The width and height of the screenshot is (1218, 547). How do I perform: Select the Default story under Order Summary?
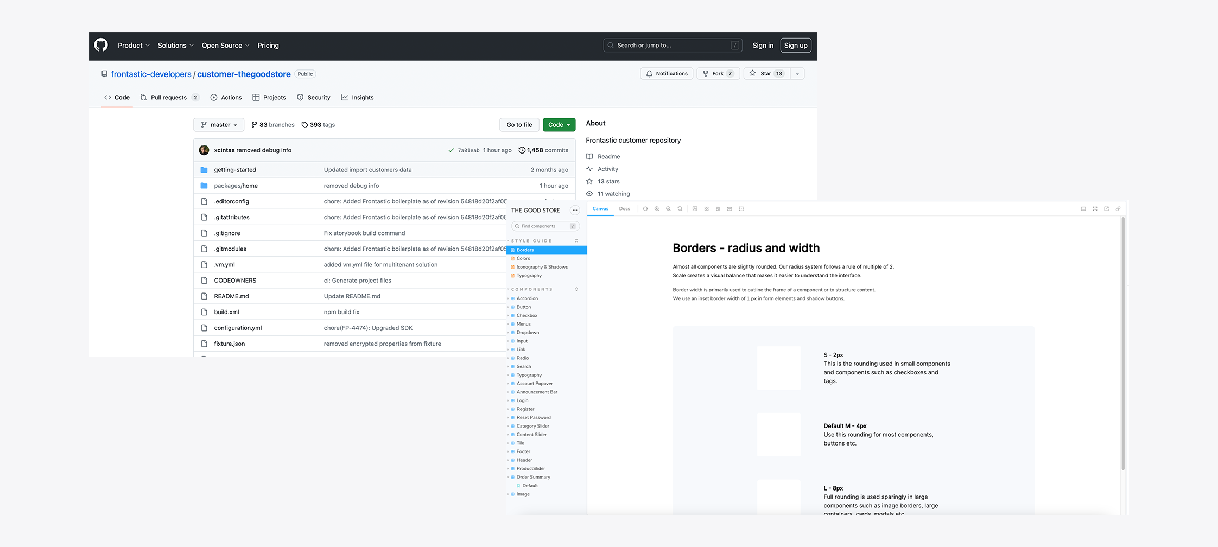click(530, 486)
